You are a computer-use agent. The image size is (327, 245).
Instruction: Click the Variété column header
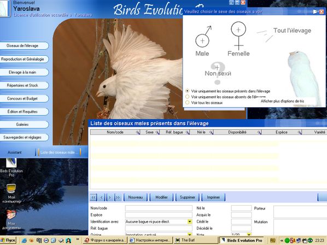[315, 132]
